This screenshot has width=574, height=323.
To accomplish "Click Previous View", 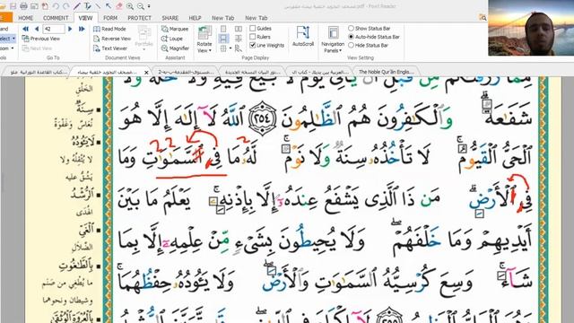I will click(40, 39).
